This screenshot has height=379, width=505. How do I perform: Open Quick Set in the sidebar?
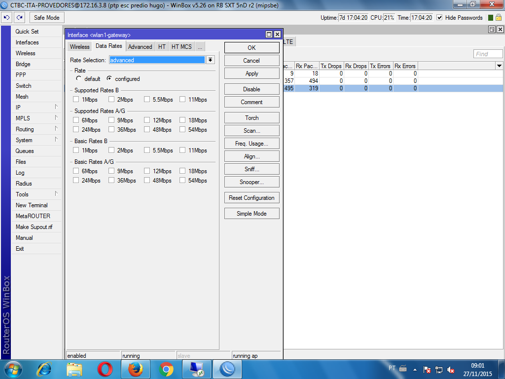pyautogui.click(x=36, y=32)
